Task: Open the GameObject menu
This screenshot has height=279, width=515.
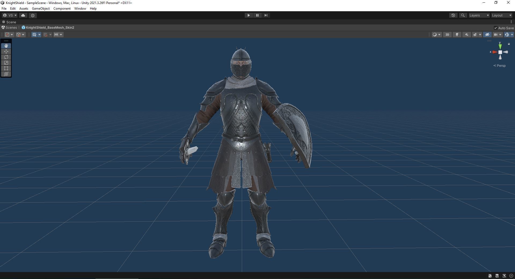Action: tap(41, 9)
